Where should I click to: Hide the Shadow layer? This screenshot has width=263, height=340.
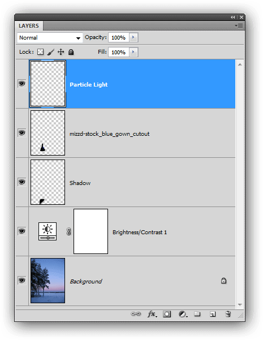[x=21, y=182]
